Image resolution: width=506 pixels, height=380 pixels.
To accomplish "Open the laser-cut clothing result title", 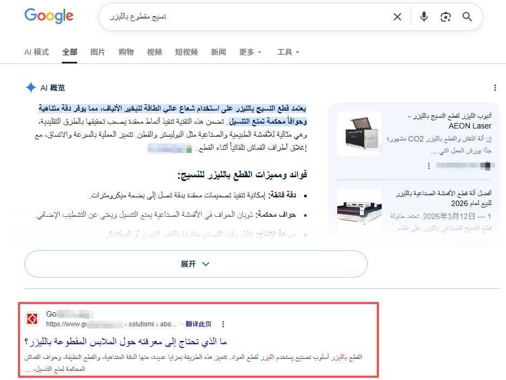I will tap(125, 342).
